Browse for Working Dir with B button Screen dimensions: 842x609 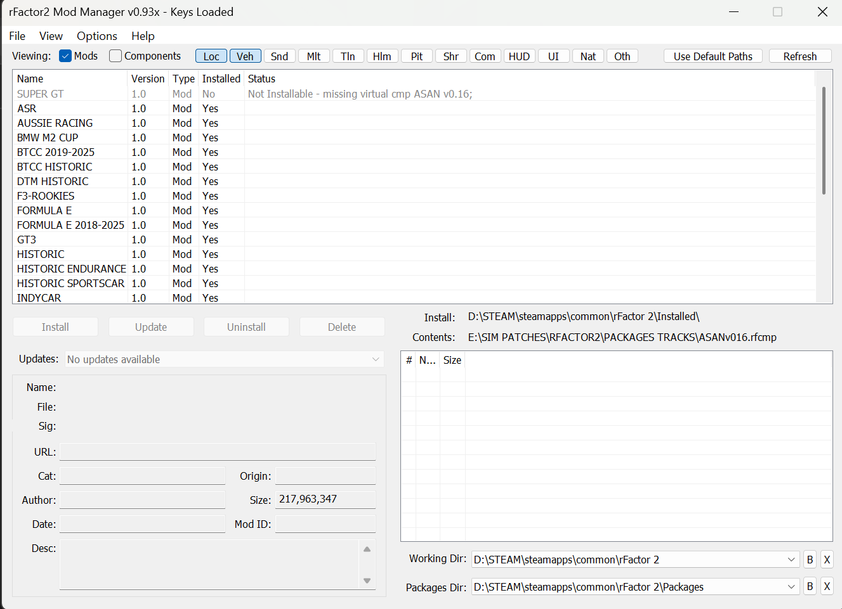[810, 560]
